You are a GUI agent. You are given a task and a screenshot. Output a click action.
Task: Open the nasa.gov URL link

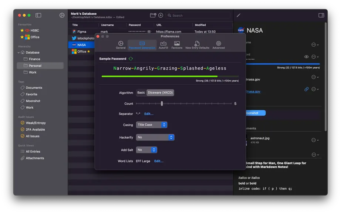click(253, 91)
